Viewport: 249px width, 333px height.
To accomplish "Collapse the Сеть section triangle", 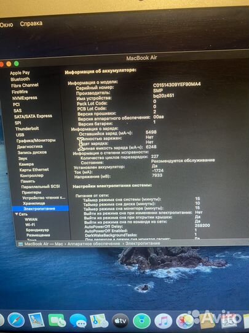I will tap(17, 214).
